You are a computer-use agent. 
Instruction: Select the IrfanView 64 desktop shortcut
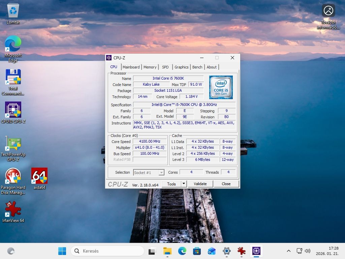(13, 211)
